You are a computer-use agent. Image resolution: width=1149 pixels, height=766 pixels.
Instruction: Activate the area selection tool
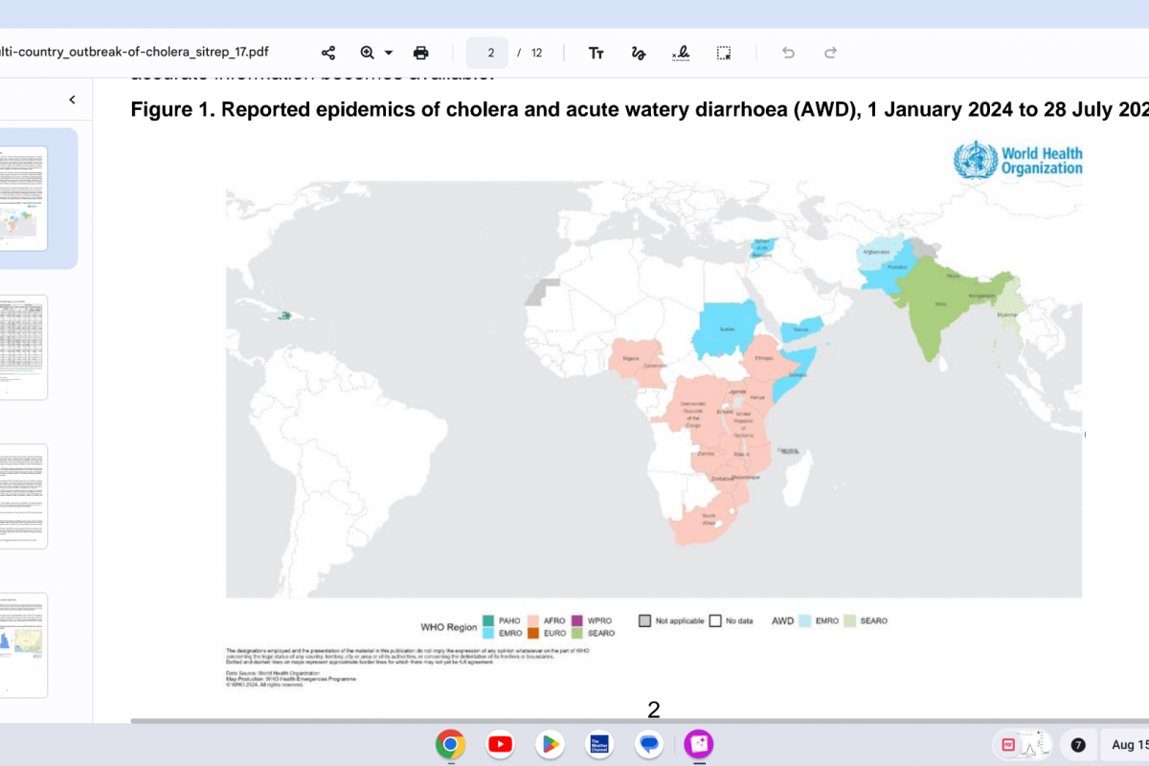click(724, 53)
